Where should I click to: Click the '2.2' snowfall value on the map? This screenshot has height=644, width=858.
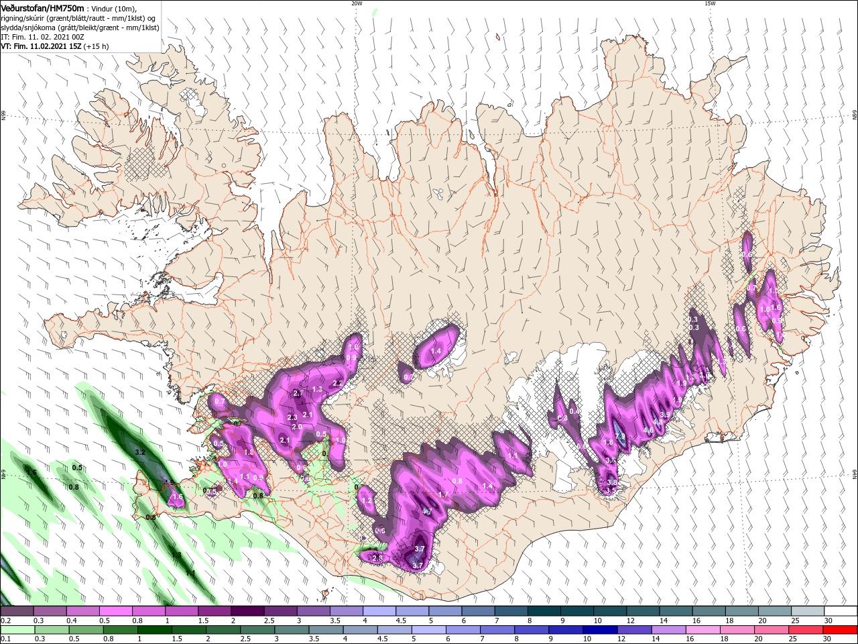coord(338,383)
